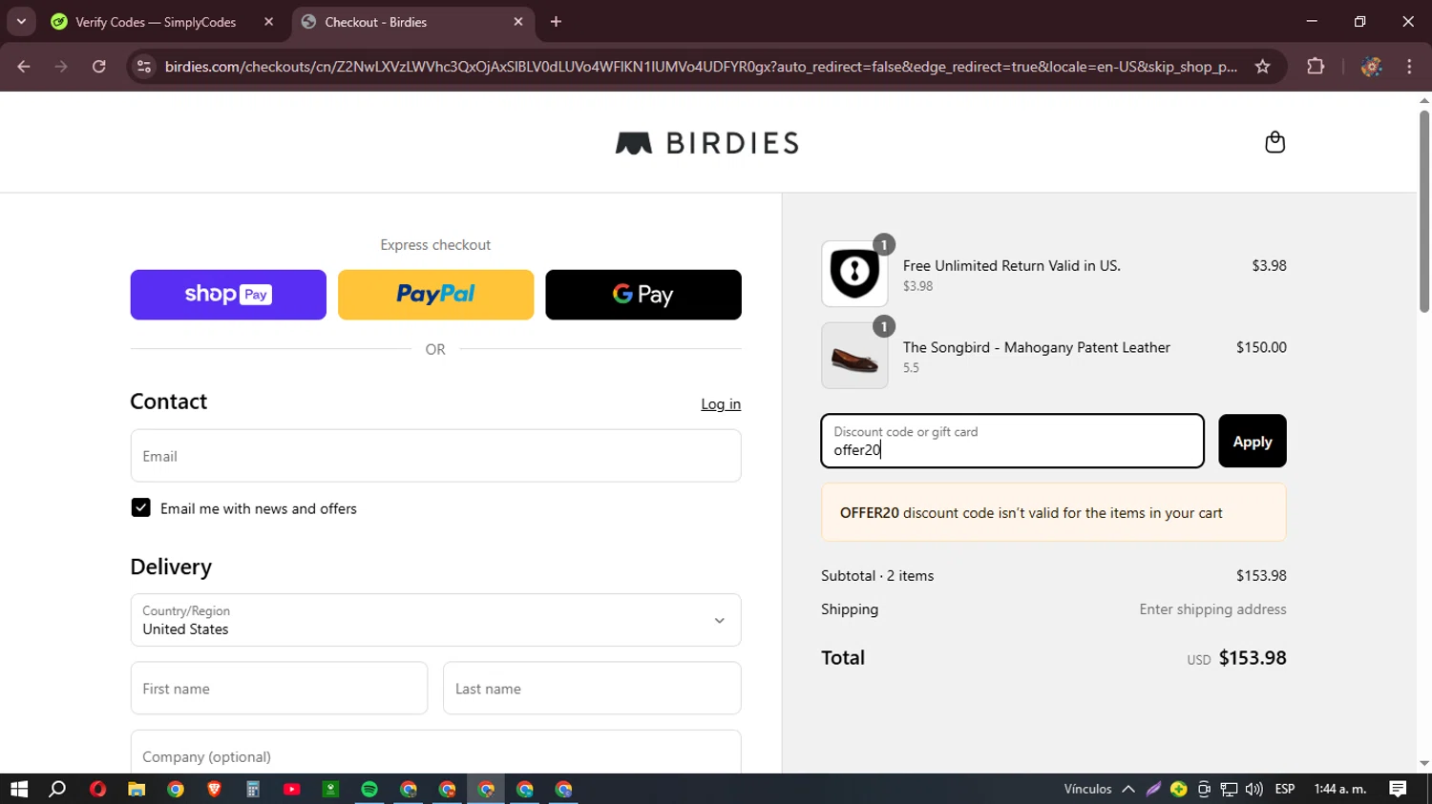
Task: Open the Calculator from the taskbar
Action: point(253,789)
